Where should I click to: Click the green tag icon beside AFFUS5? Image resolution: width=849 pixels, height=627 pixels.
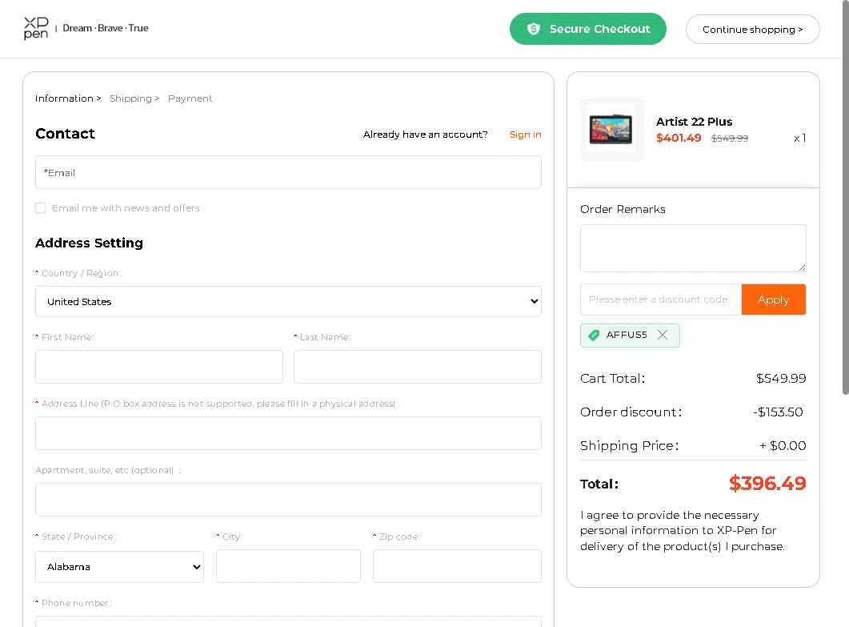point(594,335)
